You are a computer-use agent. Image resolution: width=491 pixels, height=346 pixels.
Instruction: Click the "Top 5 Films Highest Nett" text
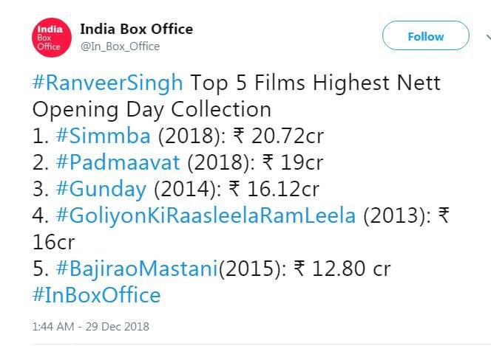tap(314, 83)
